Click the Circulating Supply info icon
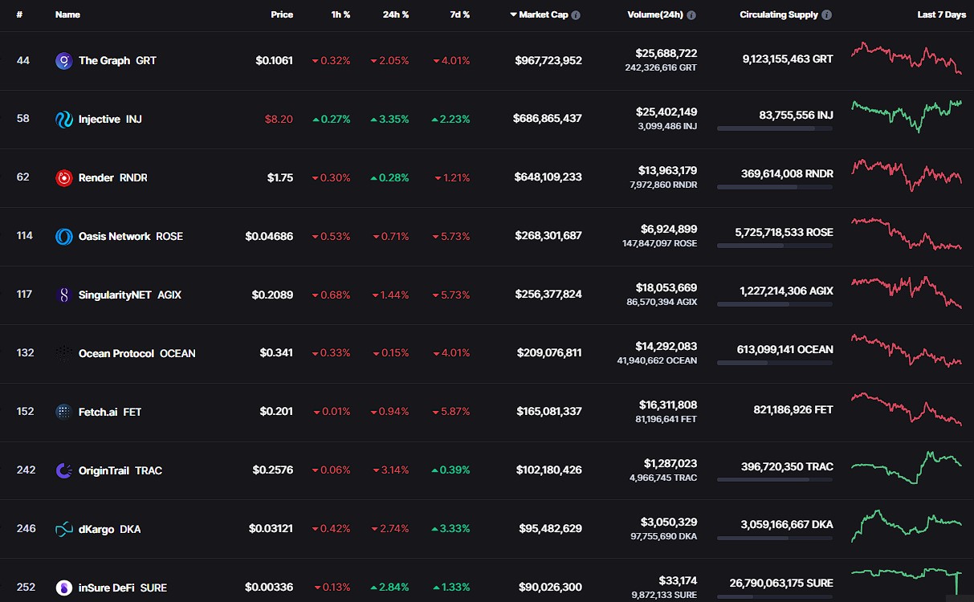Image resolution: width=974 pixels, height=602 pixels. 827,15
